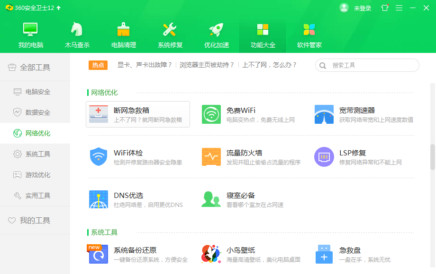Click the magnifier icon in search box
The image size is (436, 274).
coord(323,65)
